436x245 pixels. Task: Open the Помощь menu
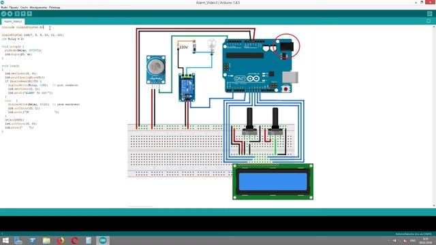pos(54,7)
